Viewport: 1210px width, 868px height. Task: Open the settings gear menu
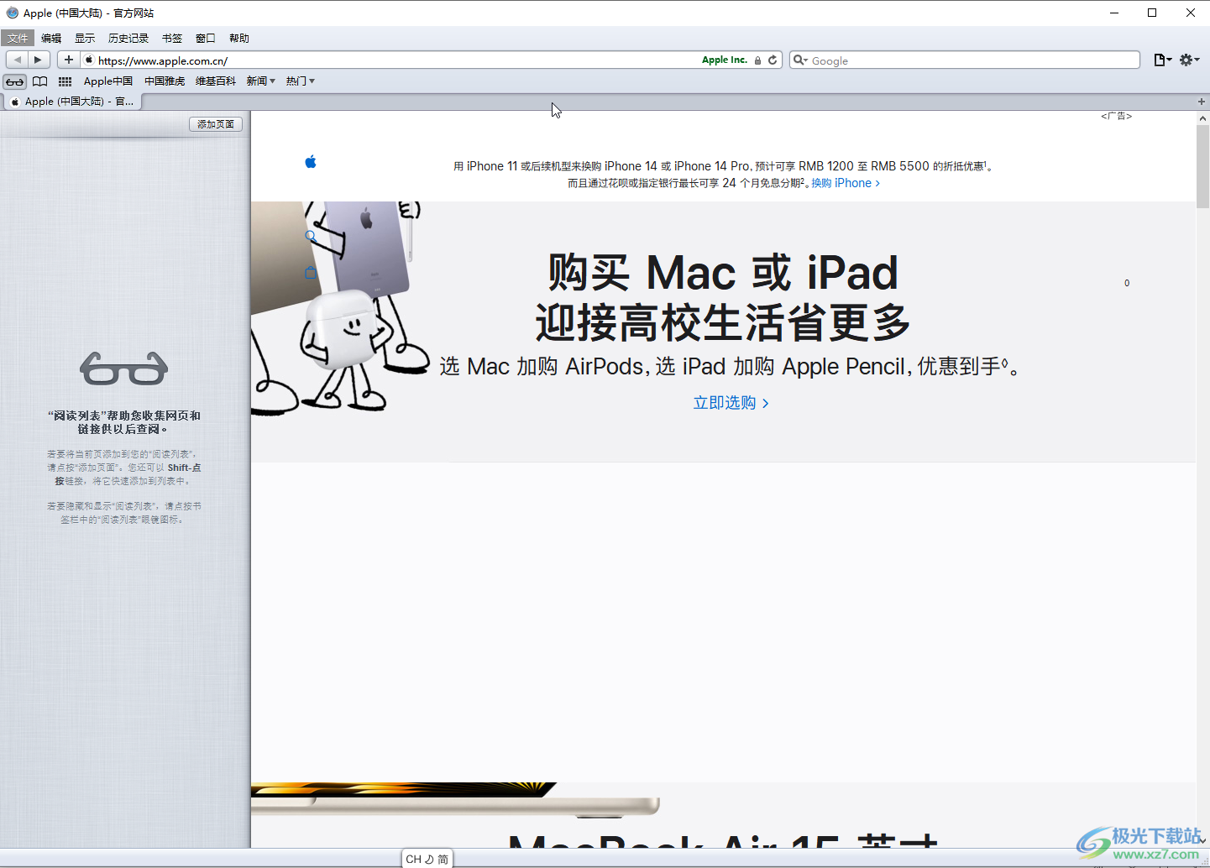coord(1189,60)
